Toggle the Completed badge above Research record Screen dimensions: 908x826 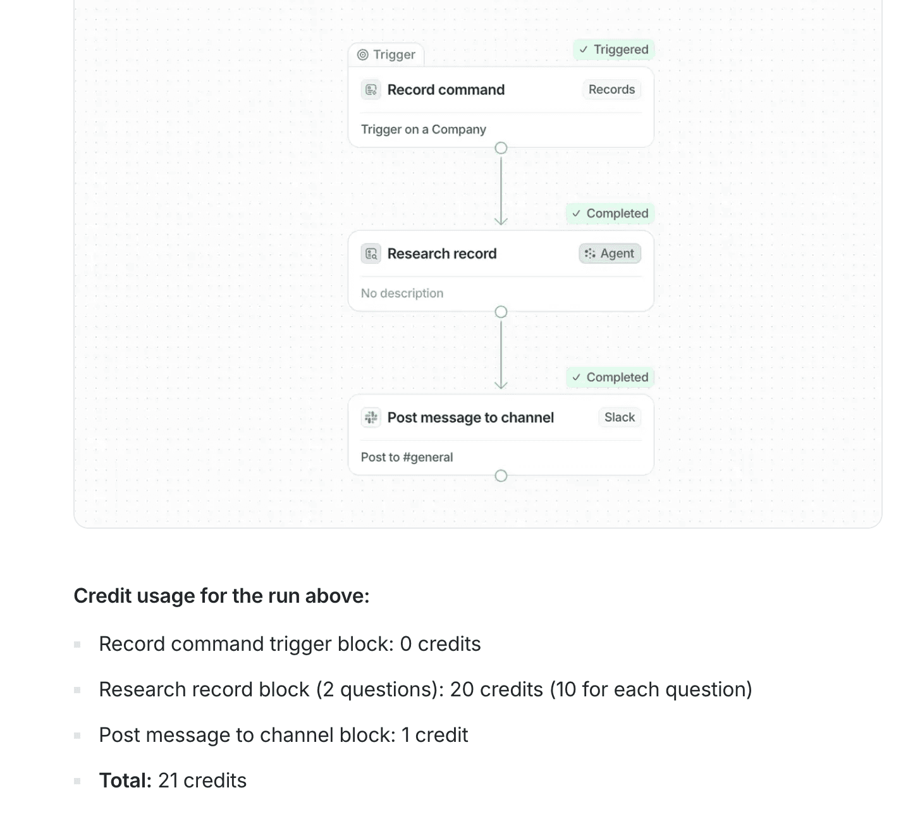pos(609,214)
